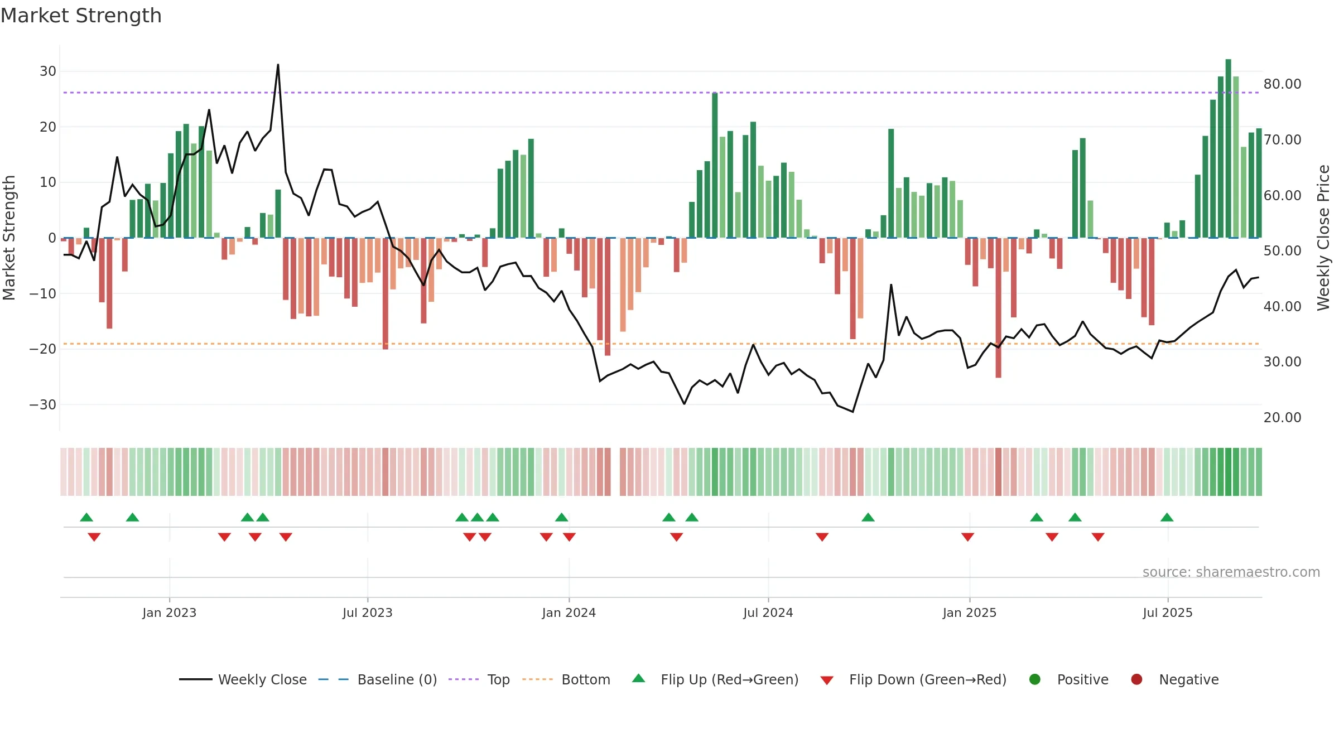This screenshot has height=753, width=1339.
Task: Click the lone red Flip Down marker after Jul 2024
Action: [x=822, y=537]
